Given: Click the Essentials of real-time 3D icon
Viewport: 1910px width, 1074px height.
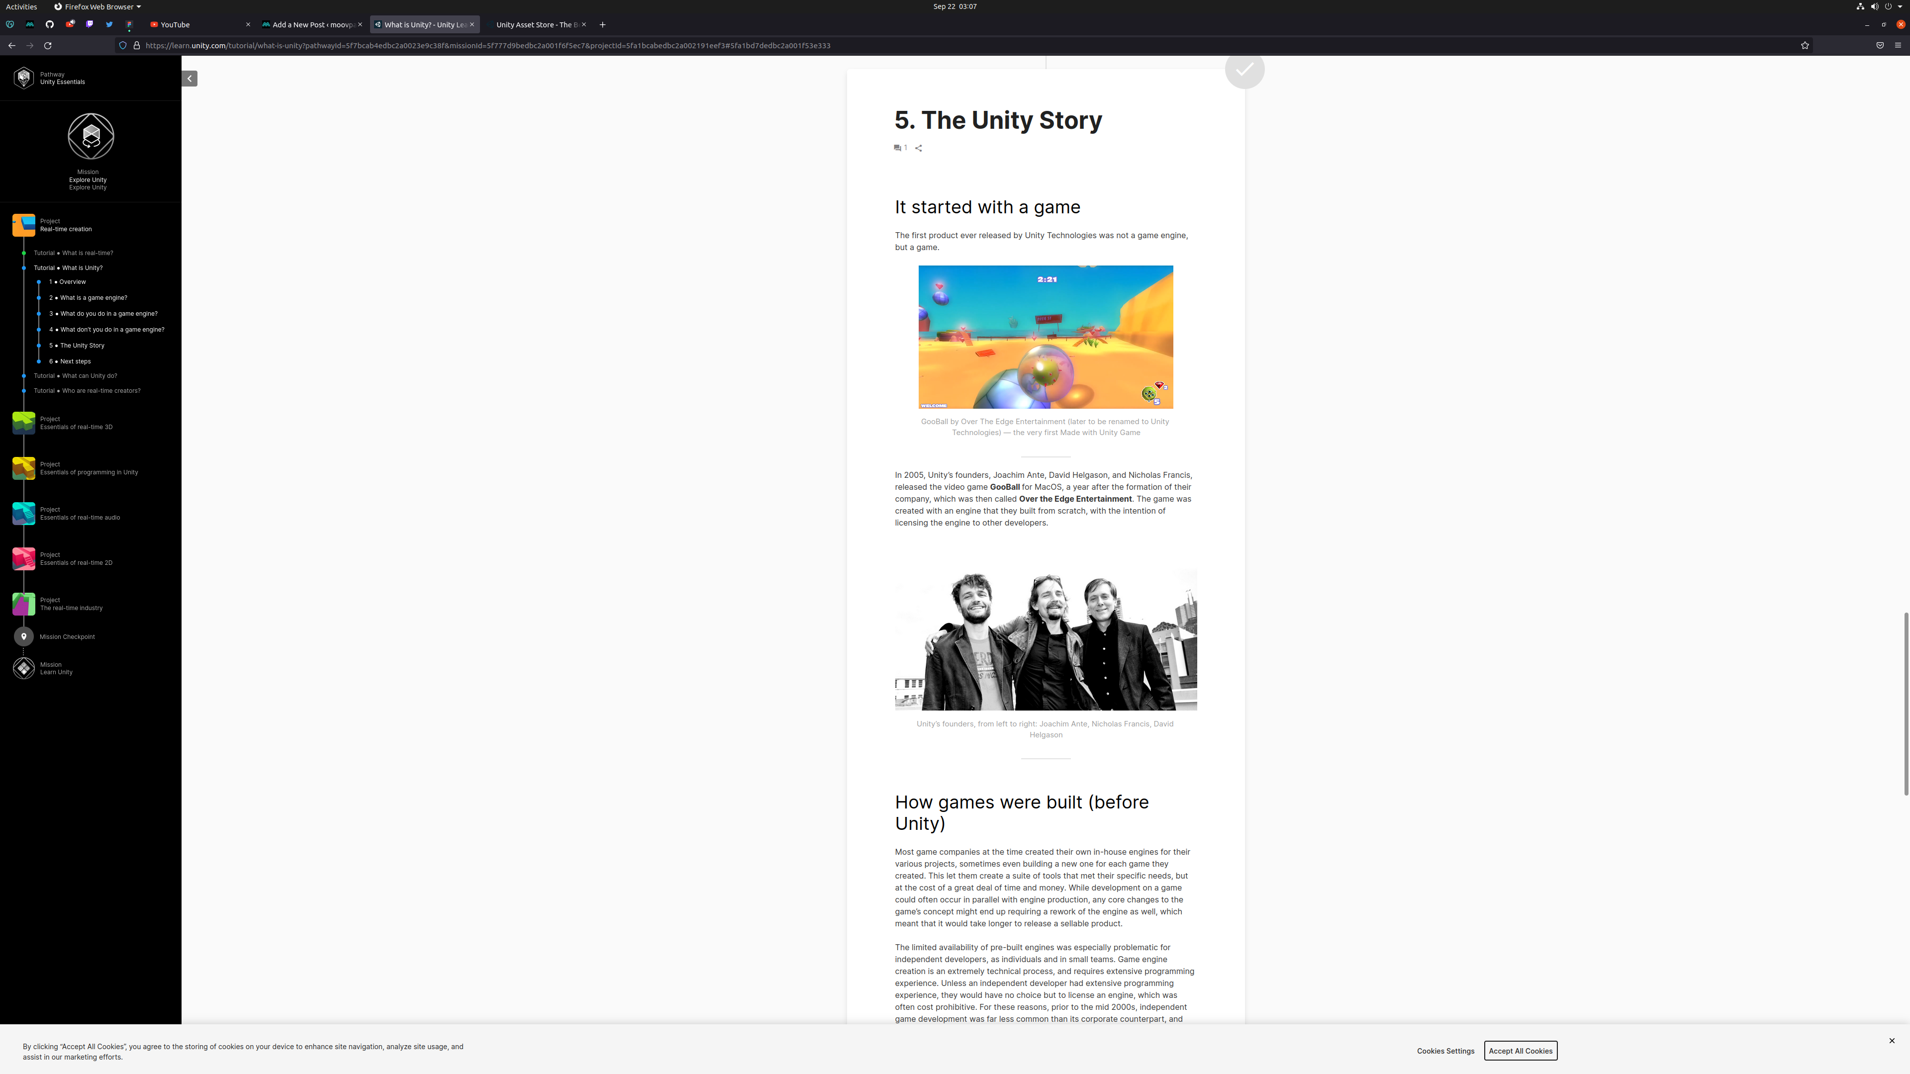Looking at the screenshot, I should (23, 422).
